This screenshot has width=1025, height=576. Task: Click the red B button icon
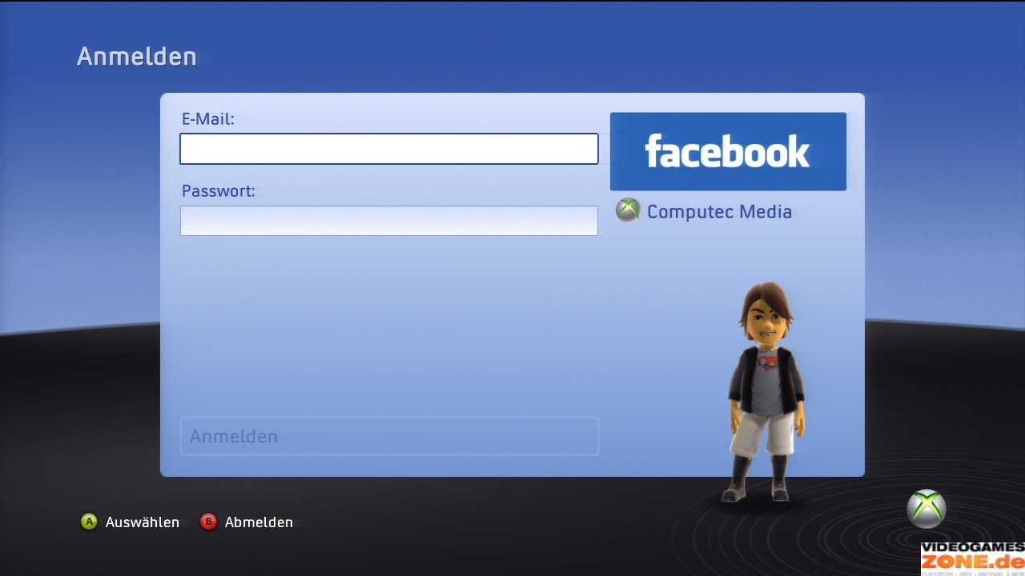click(208, 522)
